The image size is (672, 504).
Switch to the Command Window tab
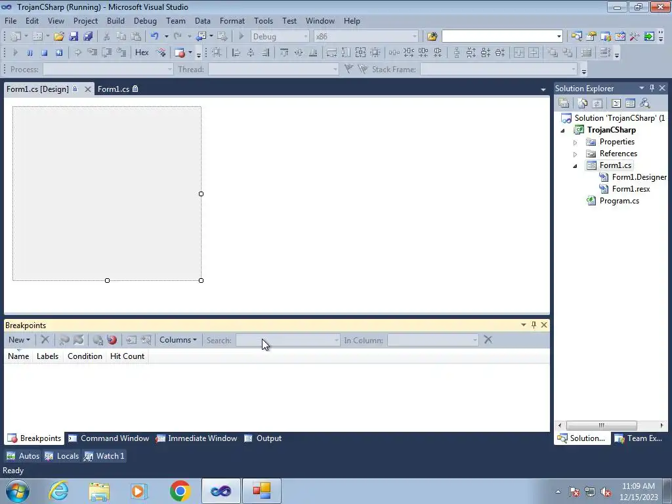(109, 438)
